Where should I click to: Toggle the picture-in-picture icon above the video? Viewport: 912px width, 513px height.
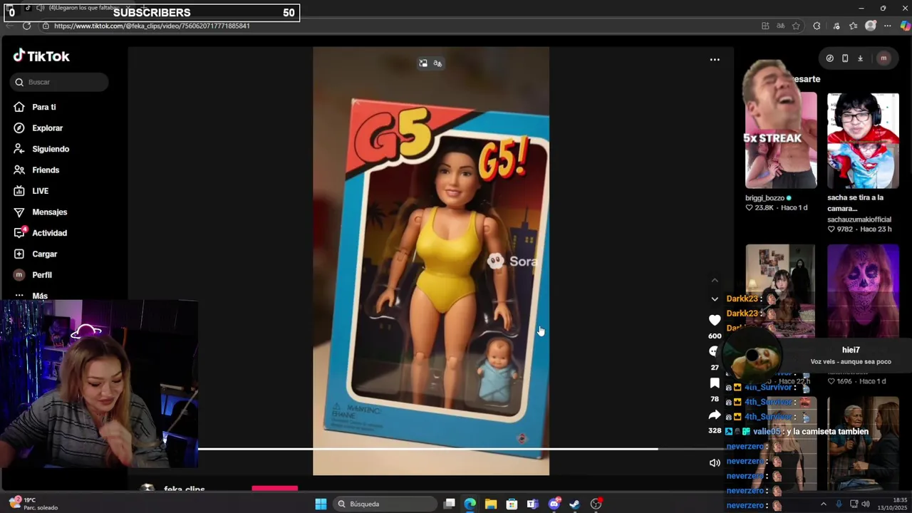click(x=423, y=63)
